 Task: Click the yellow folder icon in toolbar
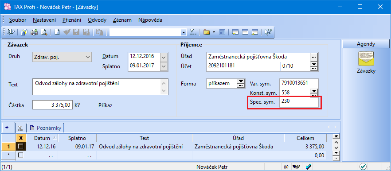point(206,32)
